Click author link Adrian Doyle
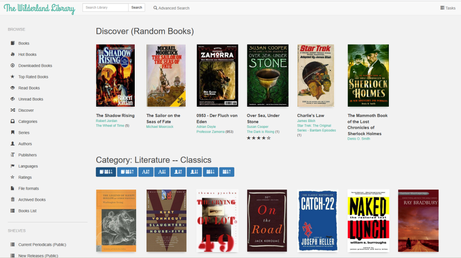 [x=206, y=127]
